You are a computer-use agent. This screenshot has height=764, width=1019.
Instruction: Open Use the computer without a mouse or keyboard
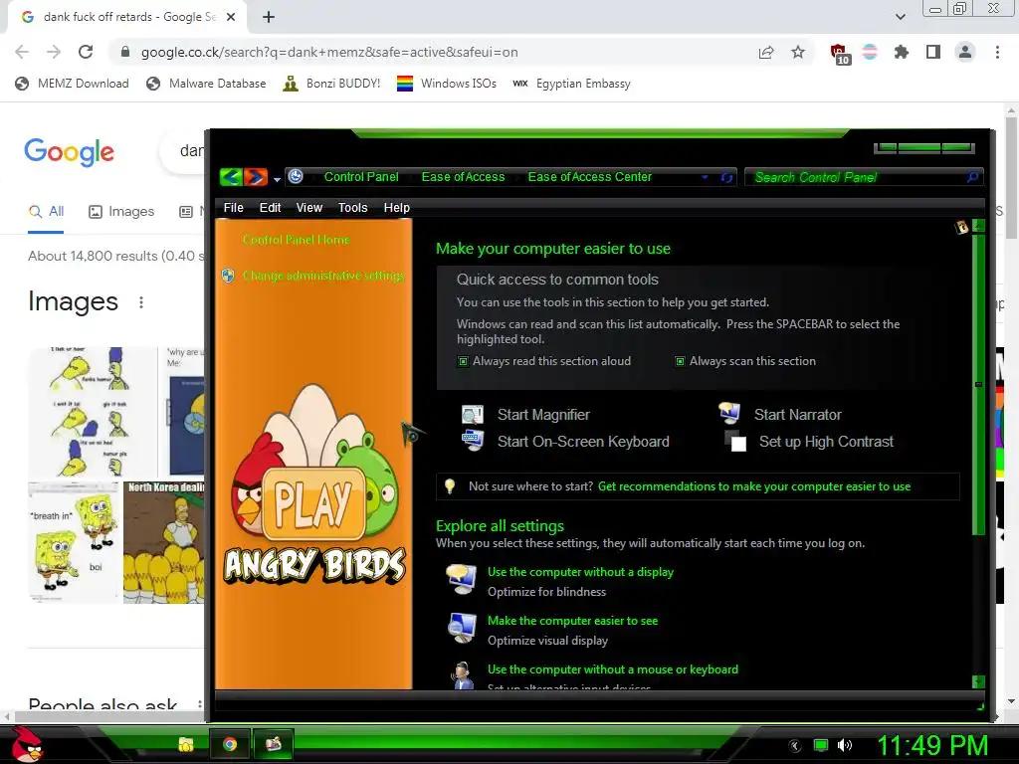[613, 669]
